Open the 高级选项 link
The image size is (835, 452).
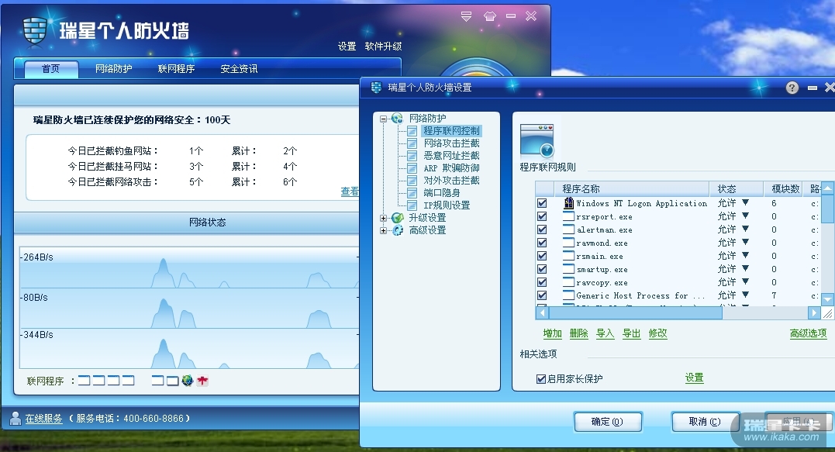[x=809, y=333]
